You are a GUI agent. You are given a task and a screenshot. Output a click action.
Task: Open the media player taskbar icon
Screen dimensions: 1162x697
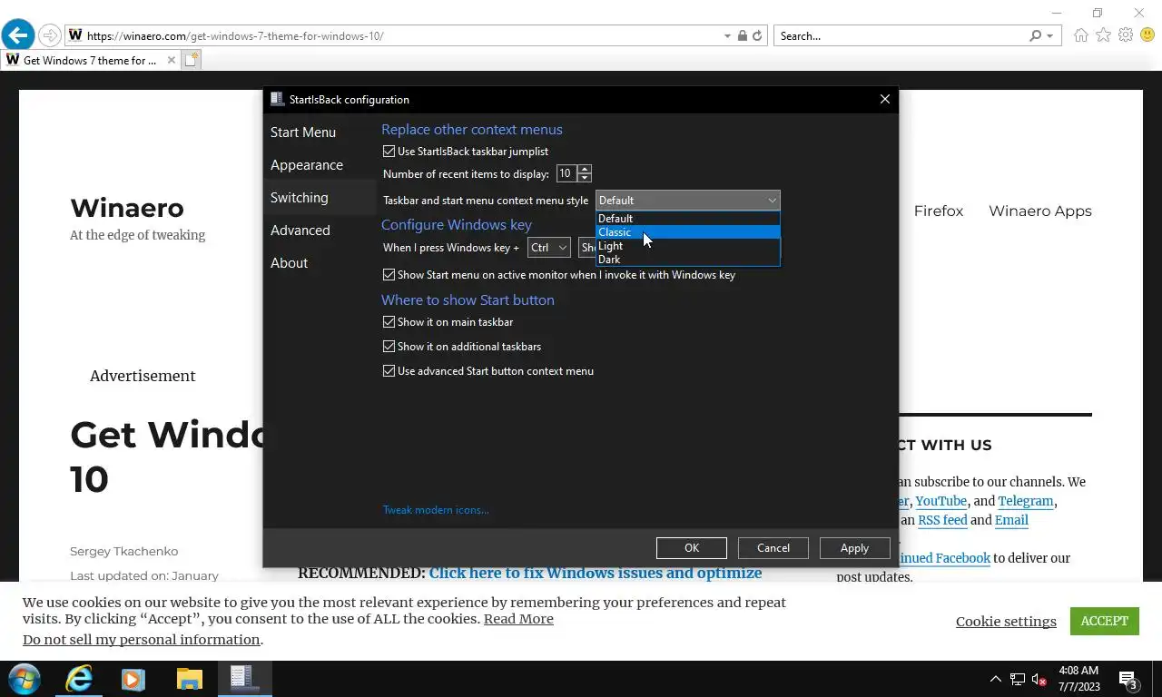point(133,679)
